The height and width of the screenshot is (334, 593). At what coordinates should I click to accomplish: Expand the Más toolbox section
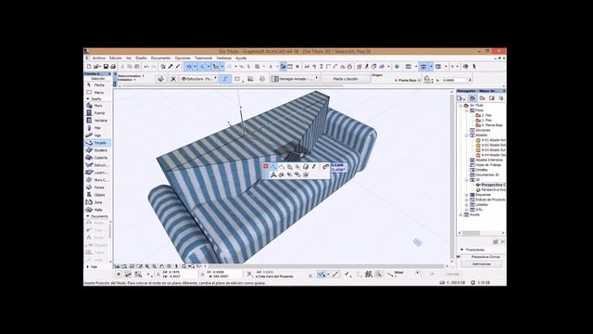[x=88, y=267]
